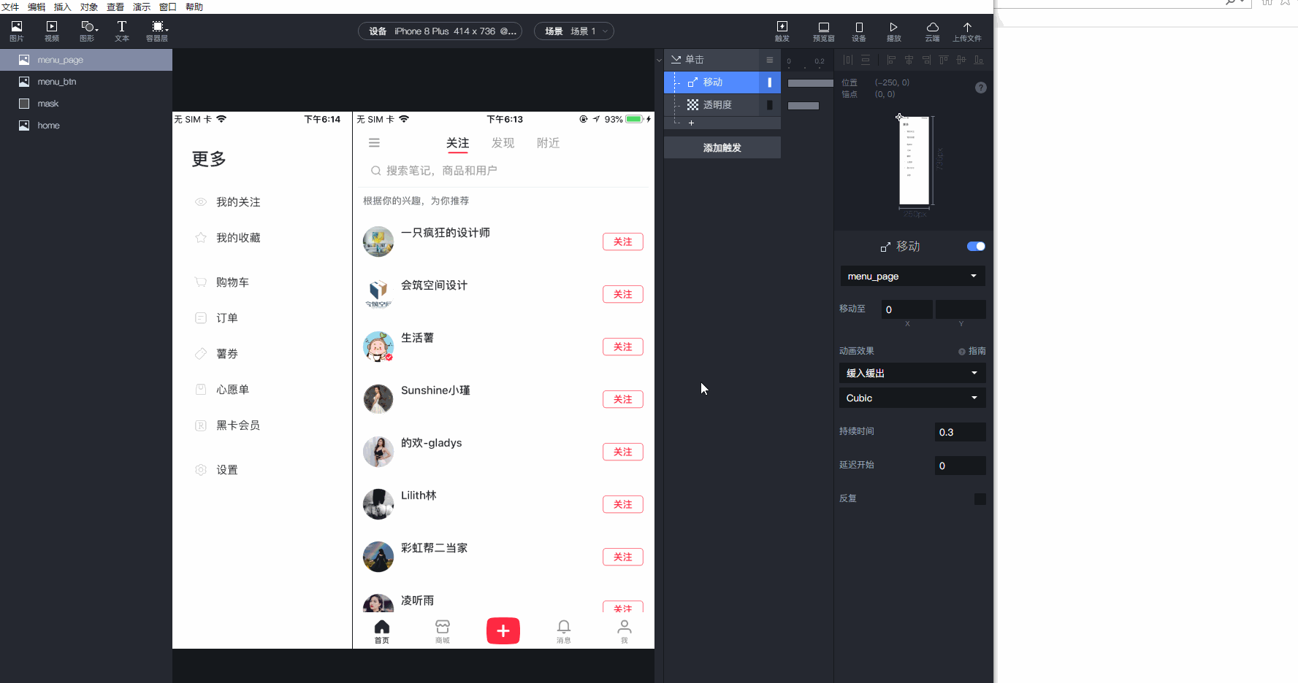Open the 单击 trigger options menu icon

(x=770, y=60)
